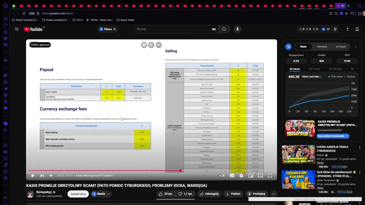Take a snapshot using the browser capture icon

coord(336,13)
